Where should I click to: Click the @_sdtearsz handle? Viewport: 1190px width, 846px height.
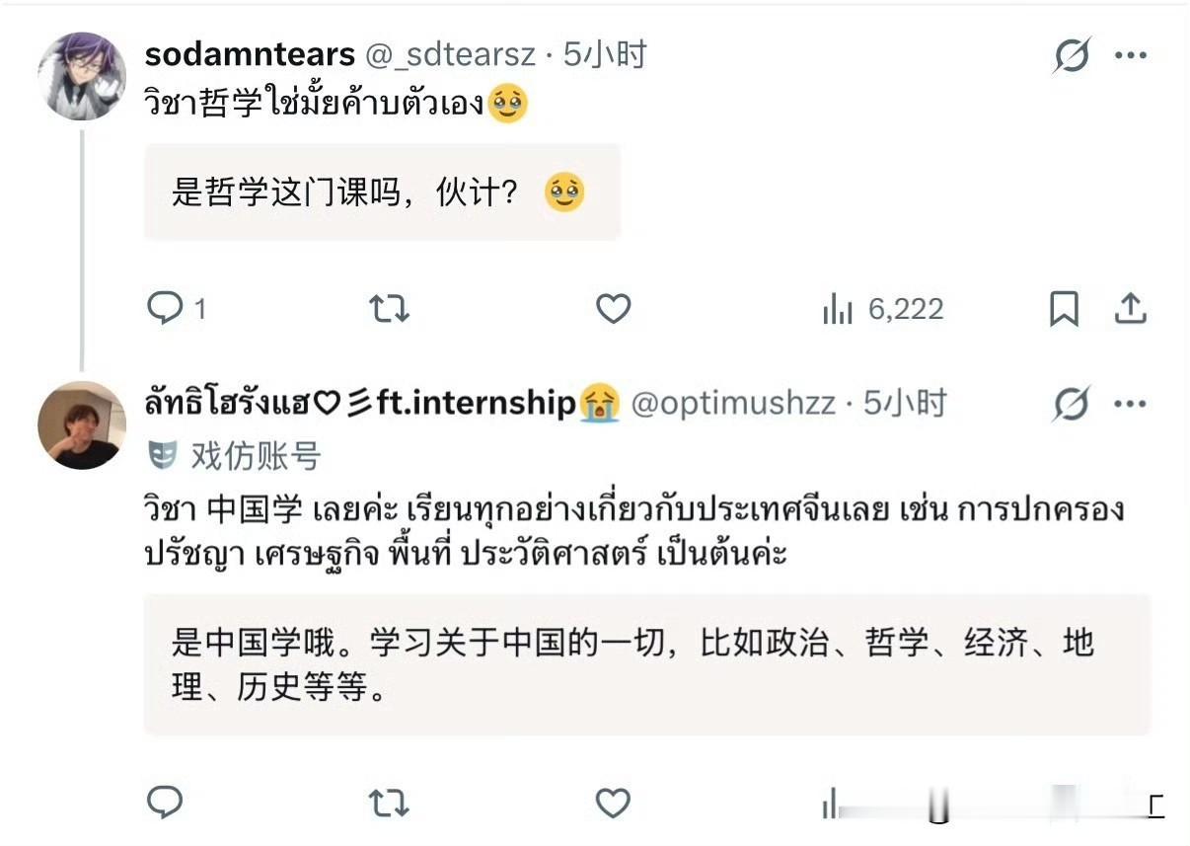pos(448,54)
